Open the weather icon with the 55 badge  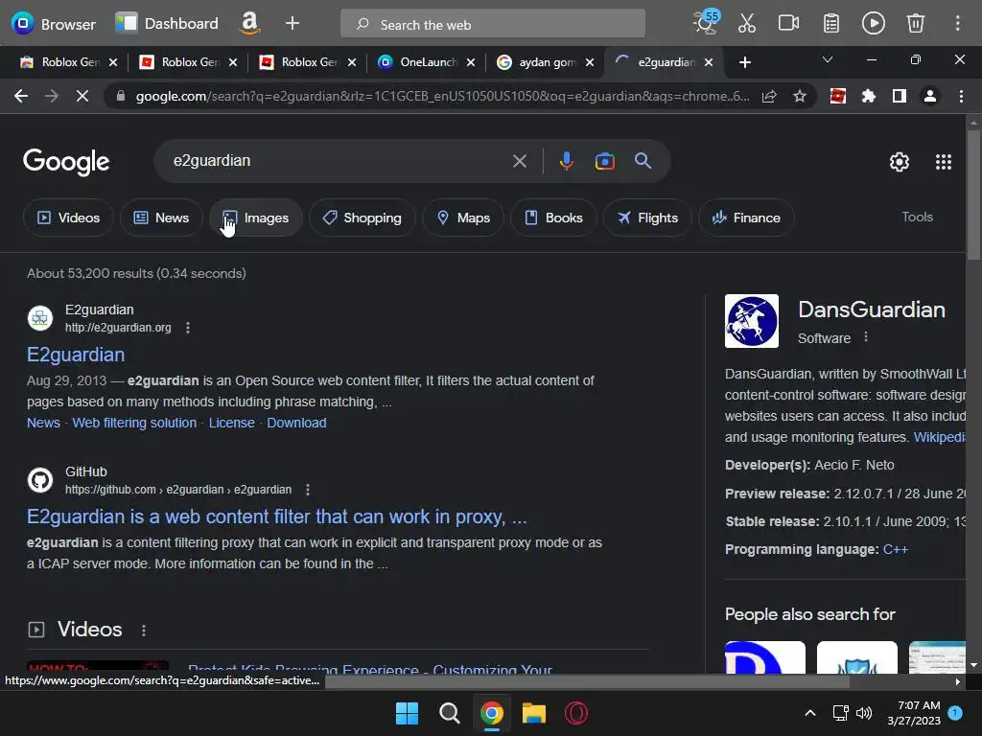coord(706,23)
